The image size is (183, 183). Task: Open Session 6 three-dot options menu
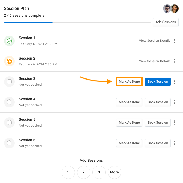click(175, 143)
